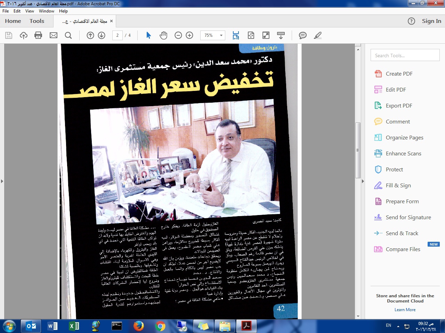Click the vertical scrollbar thumb
This screenshot has height=333, width=445.
pyautogui.click(x=358, y=150)
